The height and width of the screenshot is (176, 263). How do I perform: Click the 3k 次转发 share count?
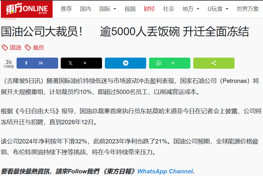coord(9,64)
